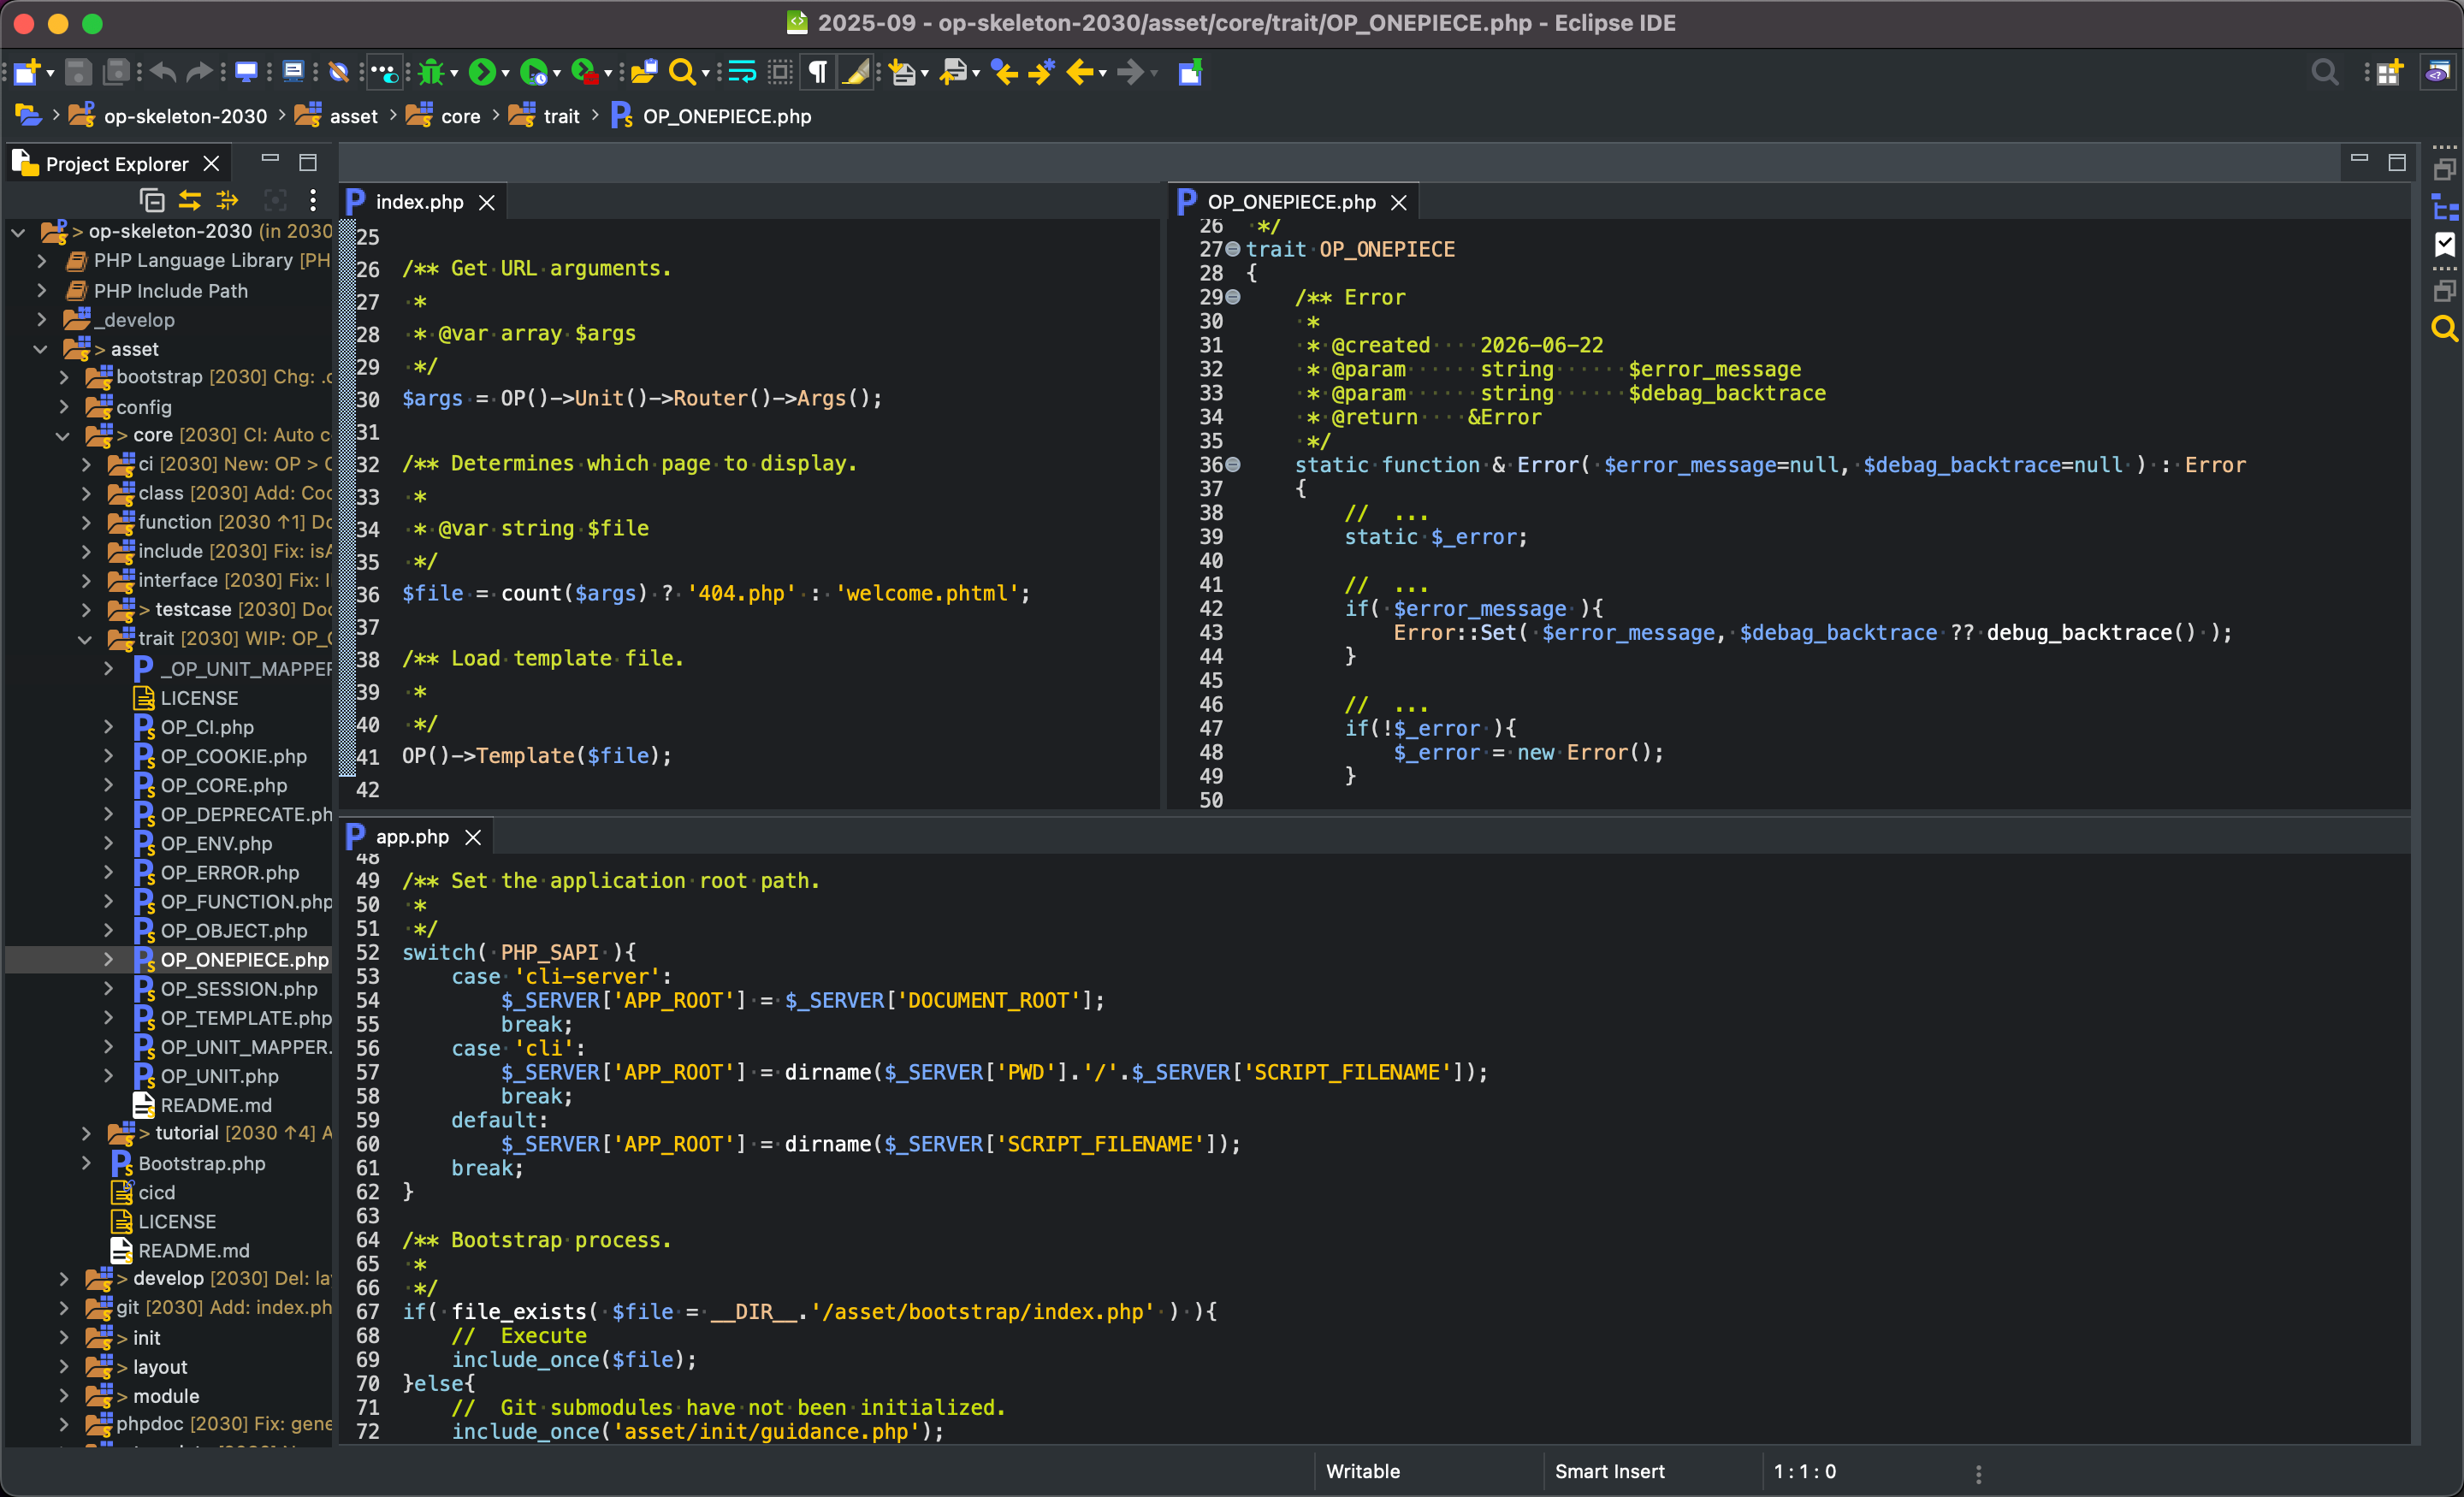Collapse the trait folder in tree
Screen dimensions: 2464x1497
[x=85, y=639]
